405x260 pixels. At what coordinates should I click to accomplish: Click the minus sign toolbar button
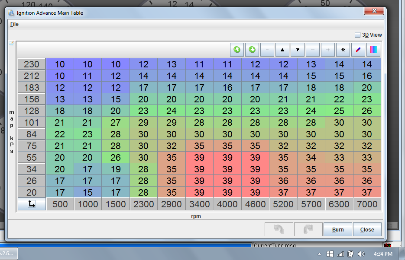313,50
